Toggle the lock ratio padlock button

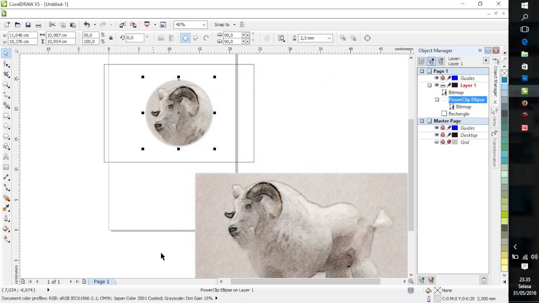tap(111, 38)
